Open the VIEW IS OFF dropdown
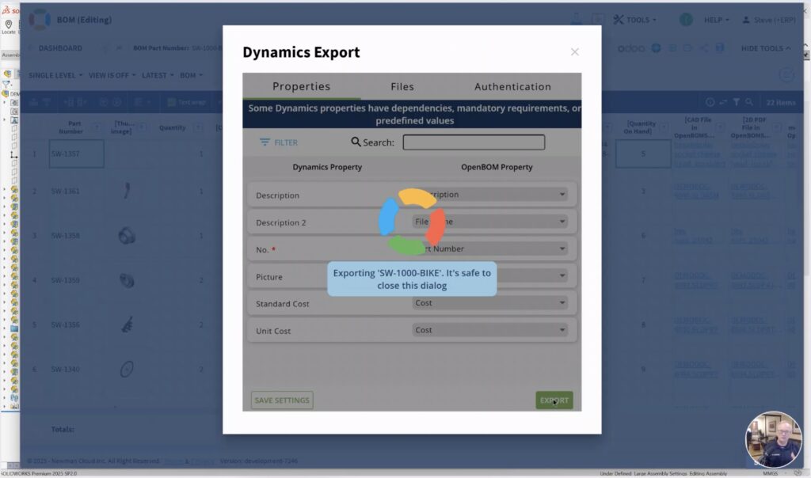Image resolution: width=811 pixels, height=478 pixels. [112, 75]
